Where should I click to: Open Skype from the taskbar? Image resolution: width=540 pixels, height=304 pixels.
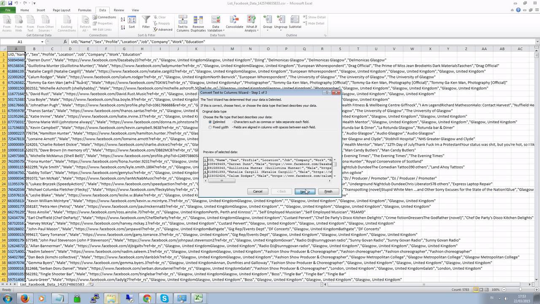coord(164,299)
